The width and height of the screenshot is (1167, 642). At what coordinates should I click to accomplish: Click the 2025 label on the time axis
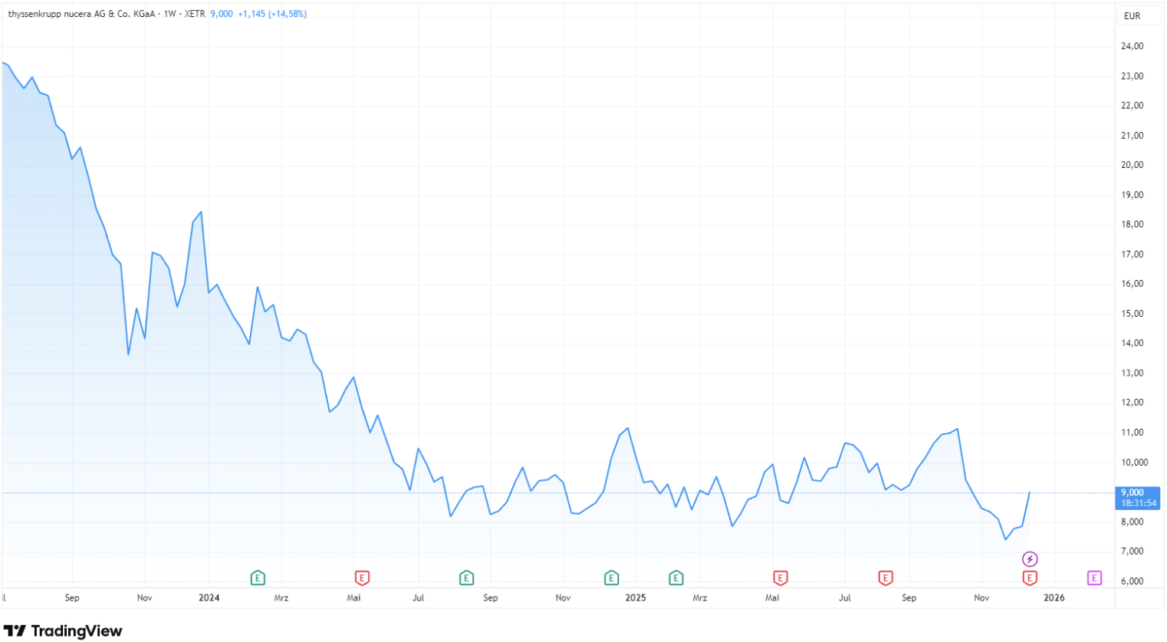click(x=636, y=598)
